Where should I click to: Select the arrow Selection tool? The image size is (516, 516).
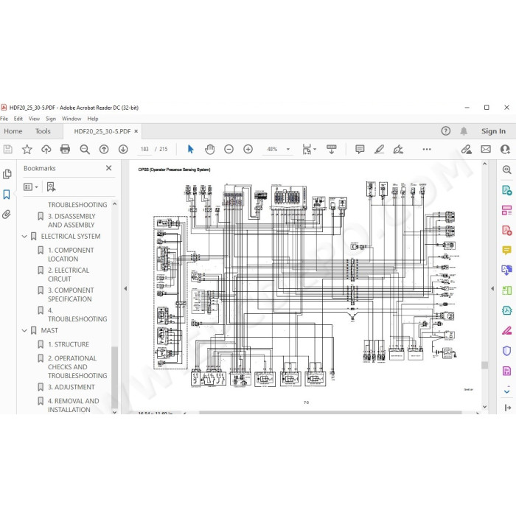point(190,150)
